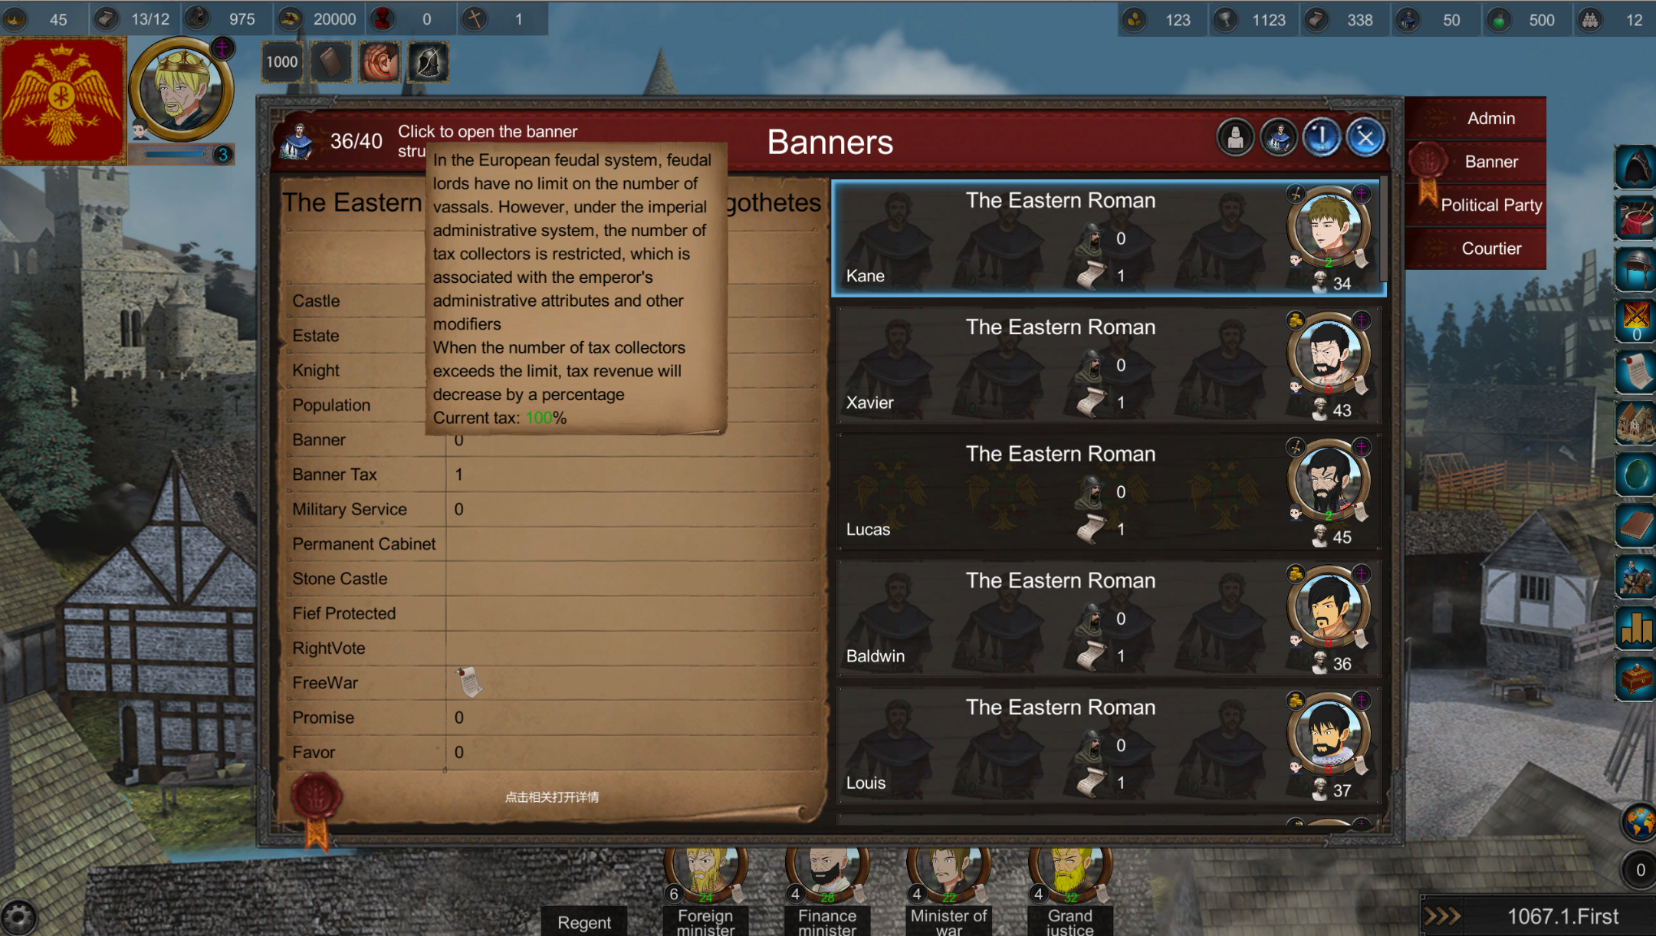Click the Regent button
Viewport: 1656px width, 936px height.
coord(584,922)
